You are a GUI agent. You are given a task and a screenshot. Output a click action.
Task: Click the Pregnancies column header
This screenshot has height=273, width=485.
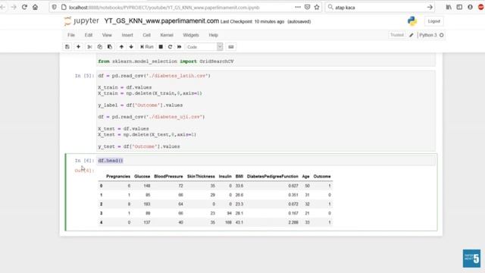pos(118,177)
